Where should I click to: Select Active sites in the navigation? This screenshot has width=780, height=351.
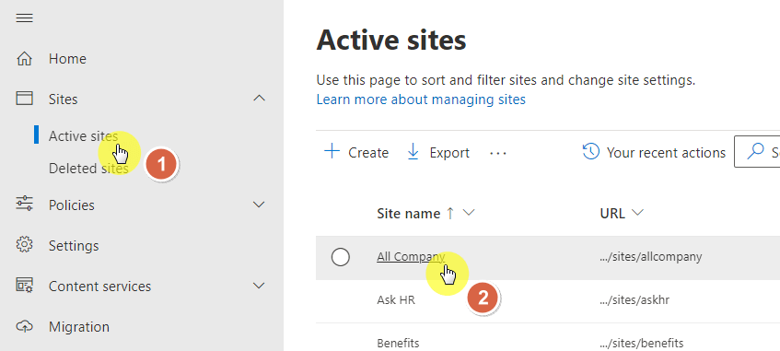[x=83, y=136]
